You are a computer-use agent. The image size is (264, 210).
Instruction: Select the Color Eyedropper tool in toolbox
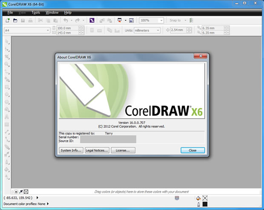click(x=7, y=154)
